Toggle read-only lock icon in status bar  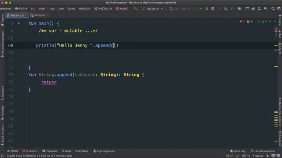tap(267, 156)
